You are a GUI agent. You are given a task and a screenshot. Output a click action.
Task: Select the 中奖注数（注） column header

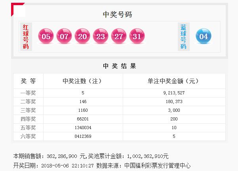(83, 81)
